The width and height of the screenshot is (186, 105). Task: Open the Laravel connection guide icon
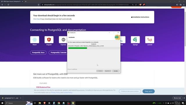click(150, 40)
